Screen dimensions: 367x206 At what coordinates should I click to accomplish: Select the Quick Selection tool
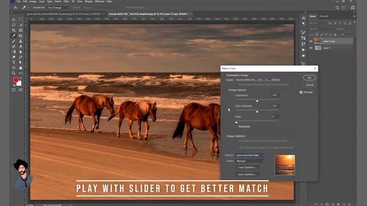pos(21,25)
